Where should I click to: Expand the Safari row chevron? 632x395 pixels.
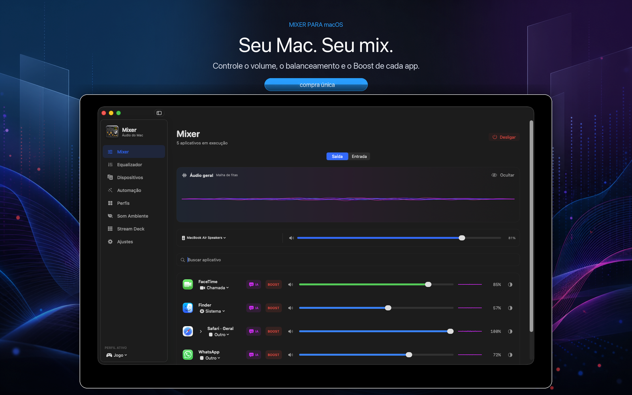click(201, 331)
